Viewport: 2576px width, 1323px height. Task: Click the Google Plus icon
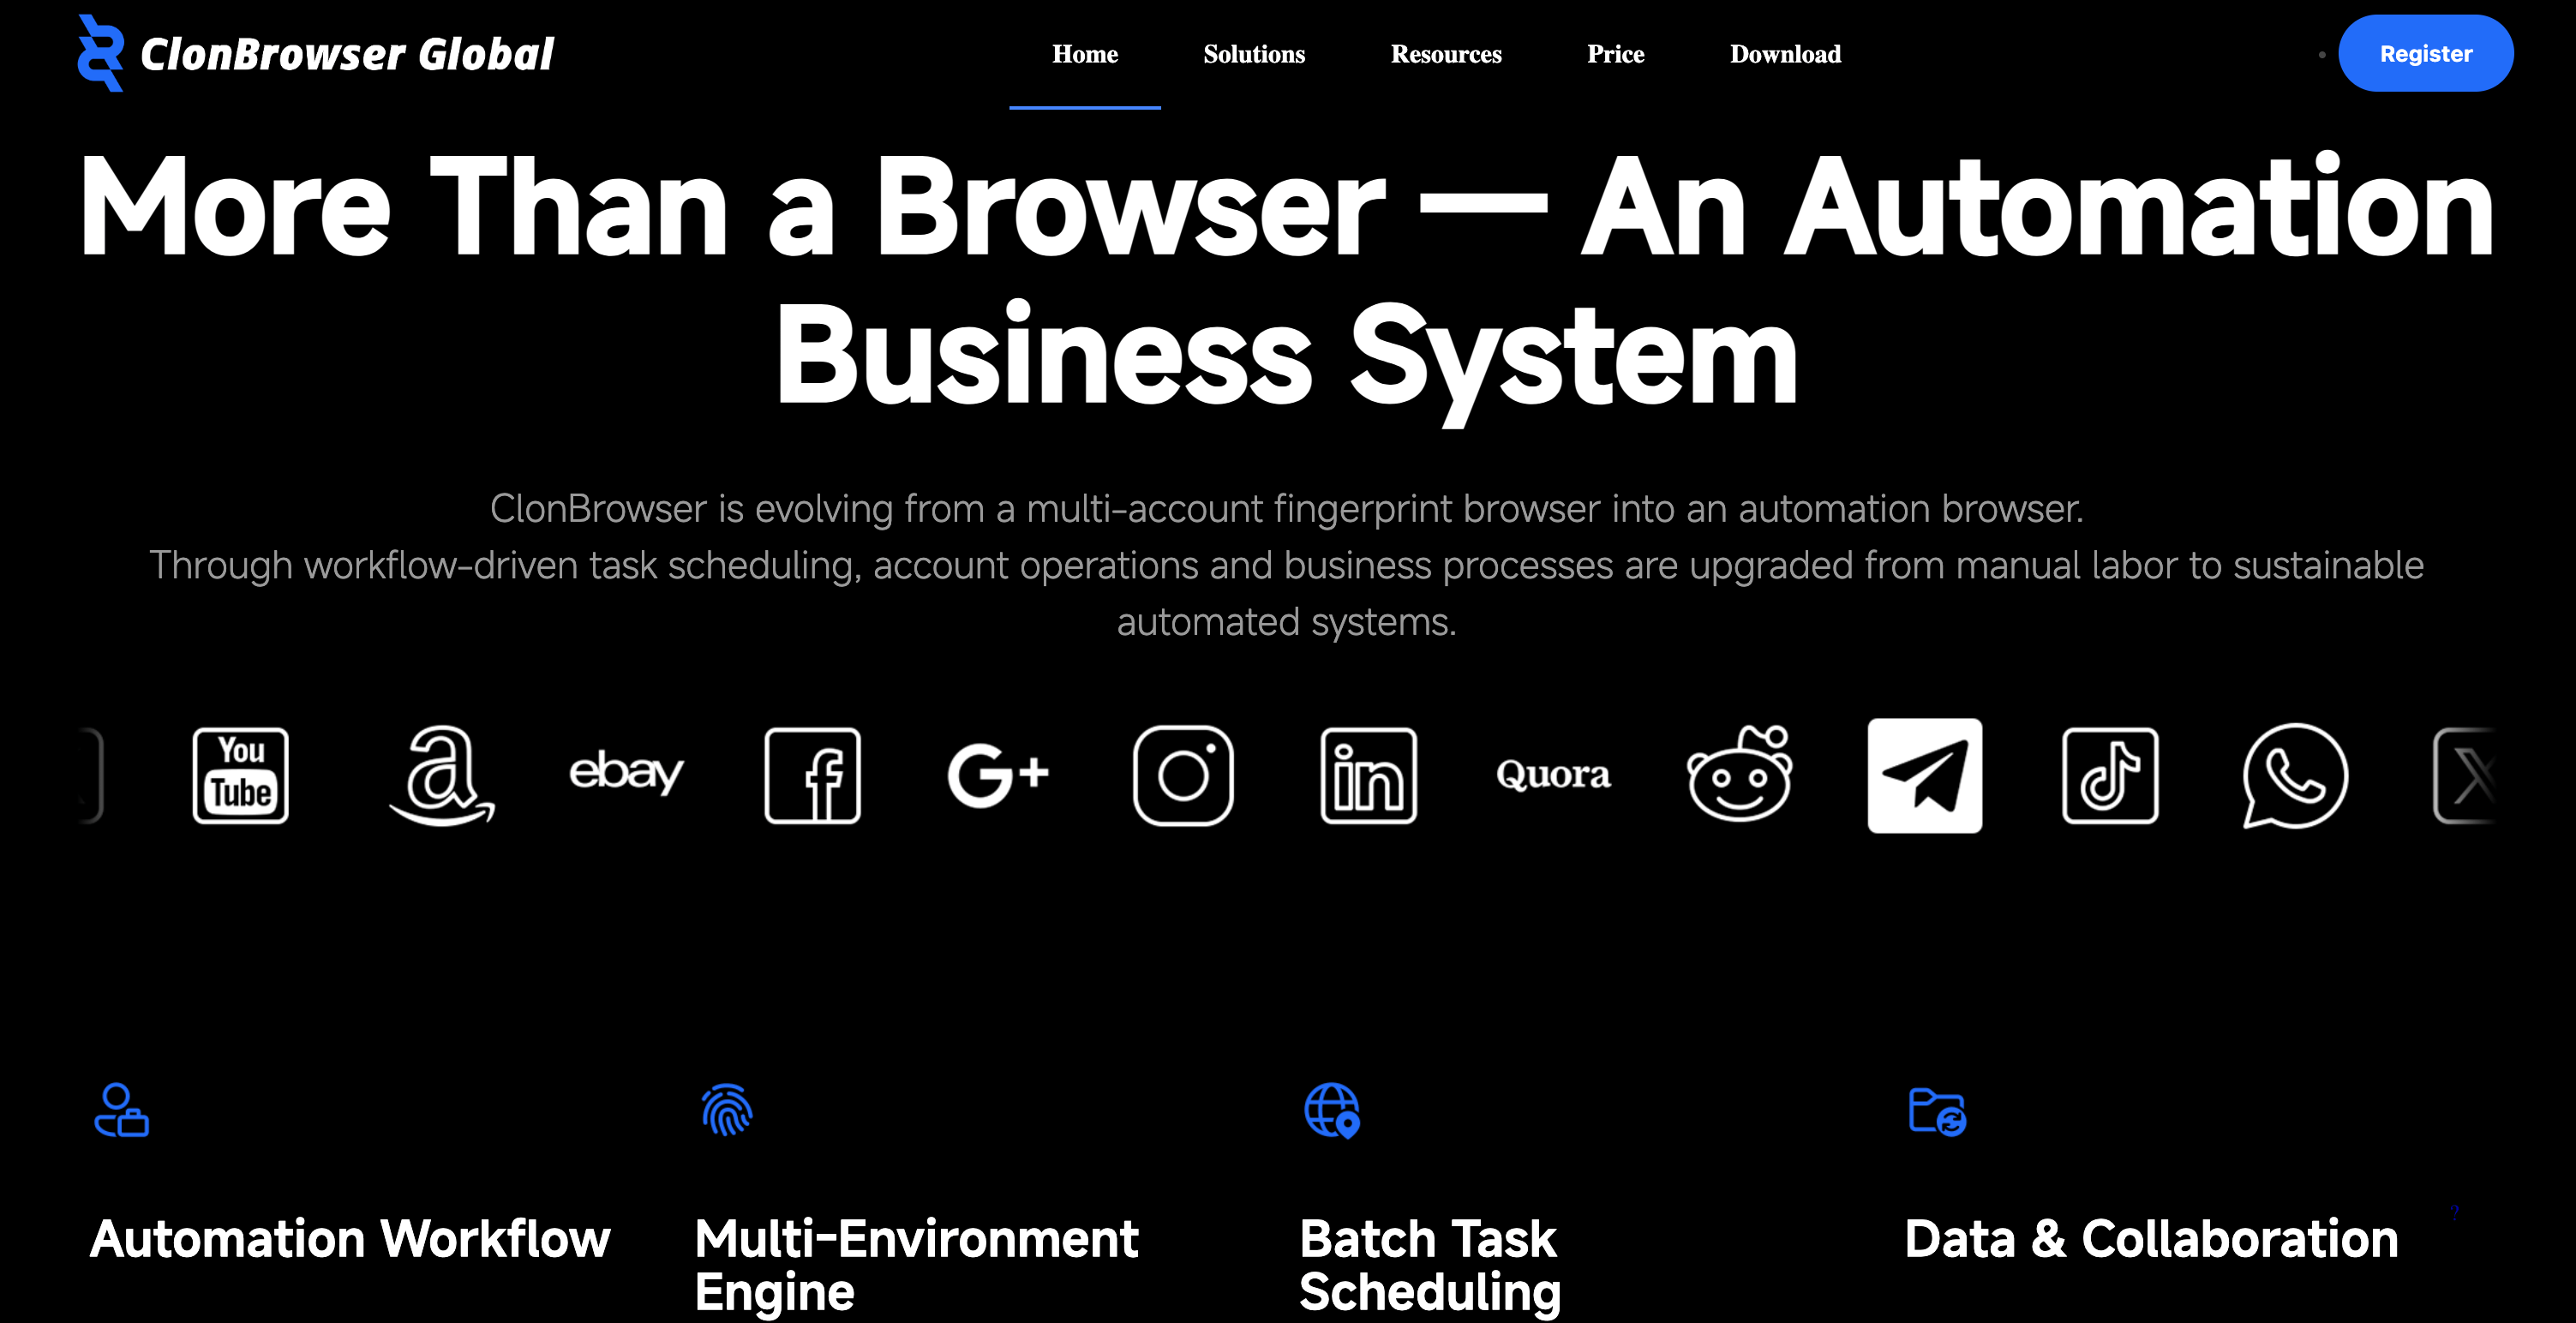(998, 775)
